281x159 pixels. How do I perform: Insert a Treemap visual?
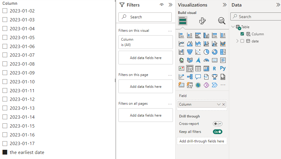pyautogui.click(x=223, y=52)
